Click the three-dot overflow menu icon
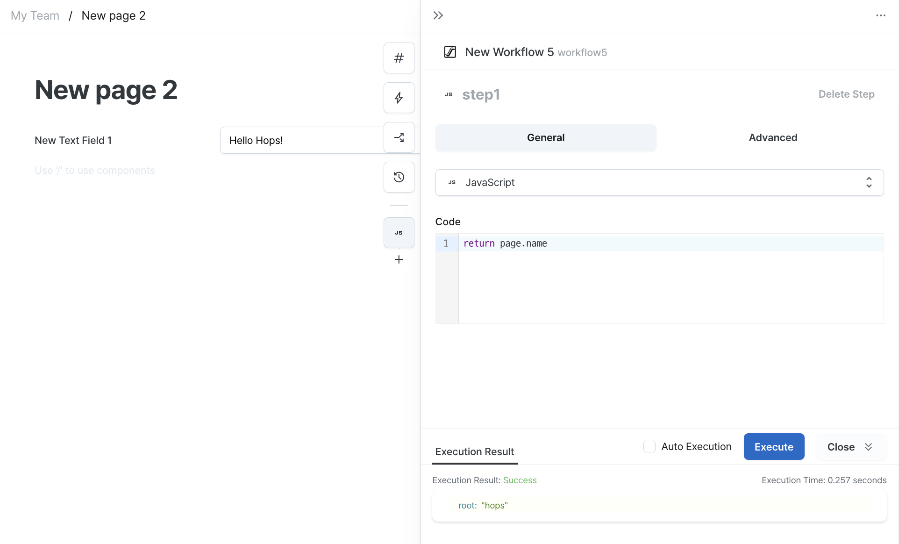 [880, 15]
